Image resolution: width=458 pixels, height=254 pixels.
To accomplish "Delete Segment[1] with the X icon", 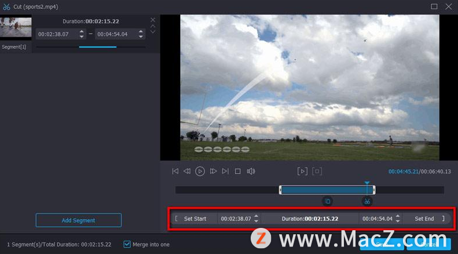I will pos(153,20).
